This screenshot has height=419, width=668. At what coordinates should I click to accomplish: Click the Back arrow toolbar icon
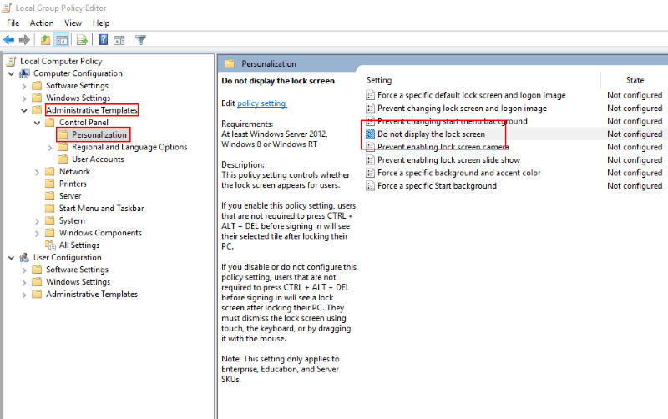coord(8,40)
